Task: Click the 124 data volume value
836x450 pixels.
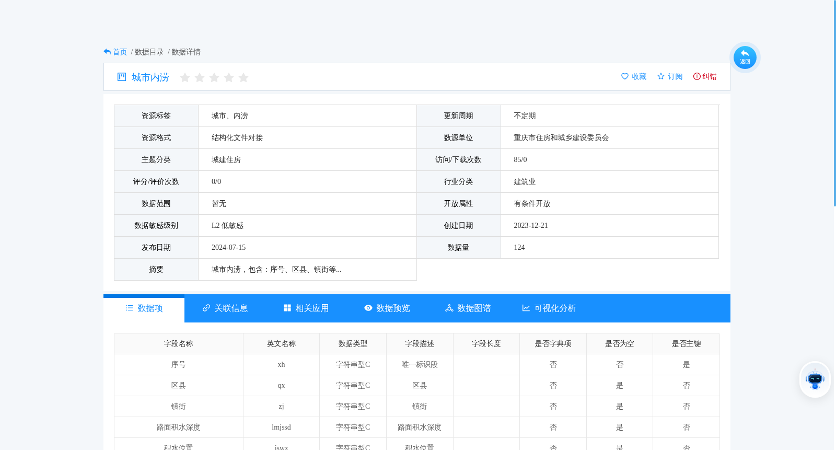Action: click(519, 248)
